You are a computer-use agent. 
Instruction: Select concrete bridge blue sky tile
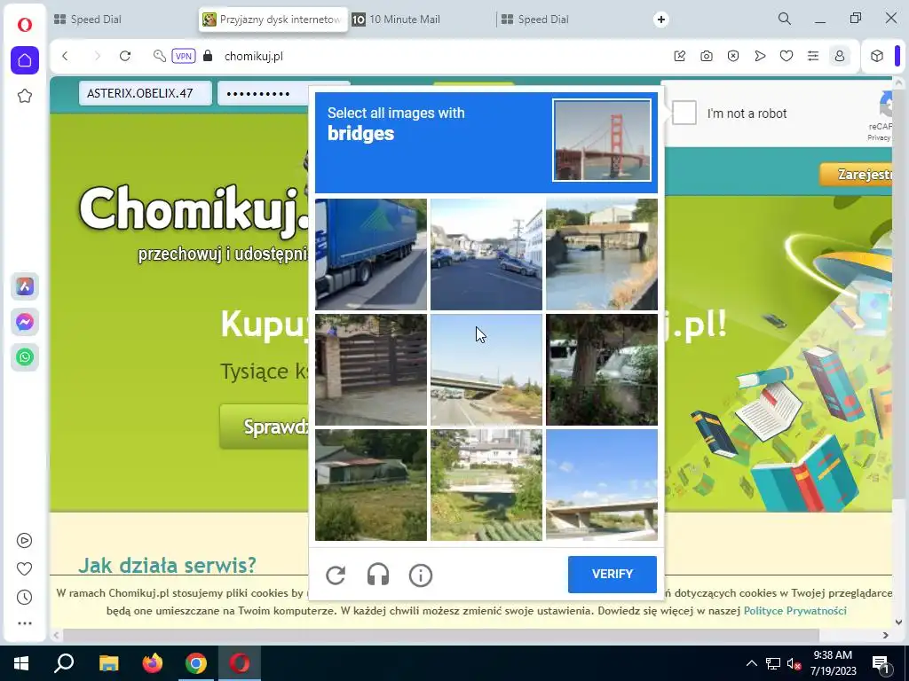click(602, 485)
